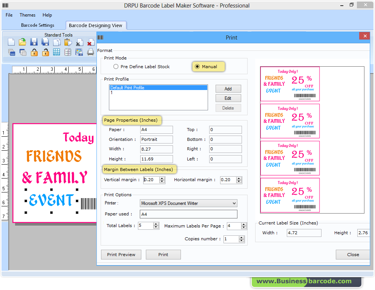This screenshot has width=375, height=290.
Task: Click the New document icon in Standard Tools
Action: pyautogui.click(x=11, y=42)
